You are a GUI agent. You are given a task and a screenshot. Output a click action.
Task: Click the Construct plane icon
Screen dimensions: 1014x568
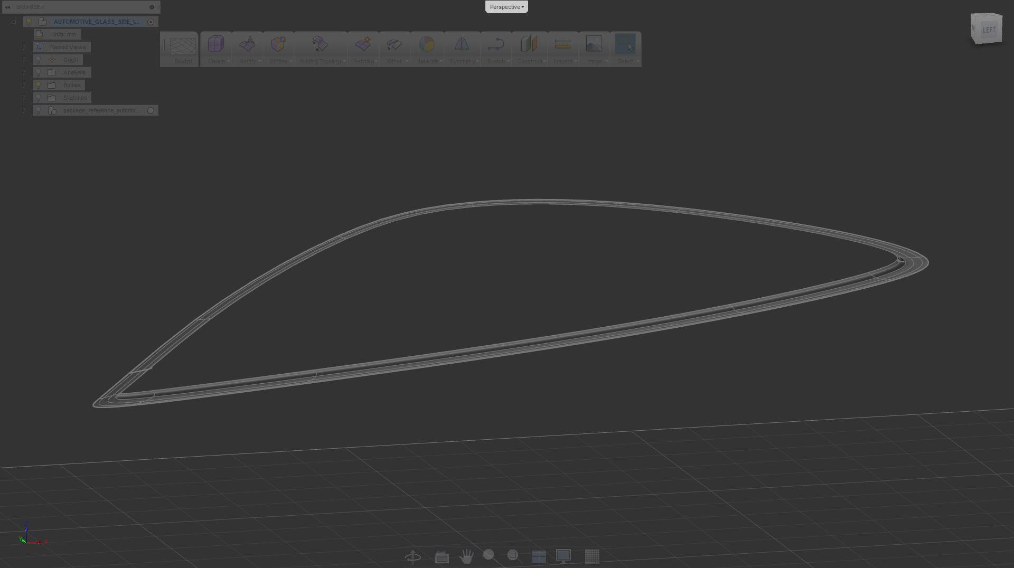529,44
